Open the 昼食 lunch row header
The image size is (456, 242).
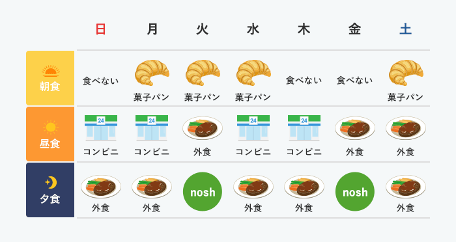50,134
